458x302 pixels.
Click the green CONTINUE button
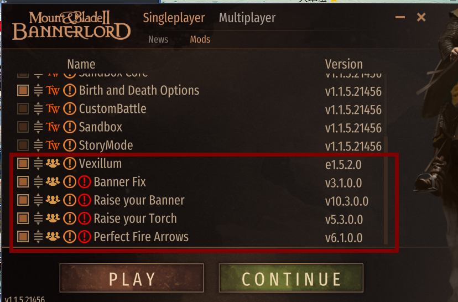(x=291, y=278)
